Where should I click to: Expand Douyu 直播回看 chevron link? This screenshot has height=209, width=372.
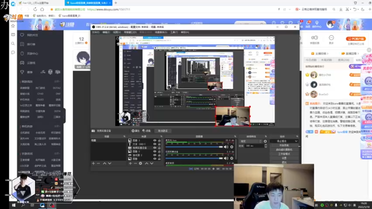(358, 53)
